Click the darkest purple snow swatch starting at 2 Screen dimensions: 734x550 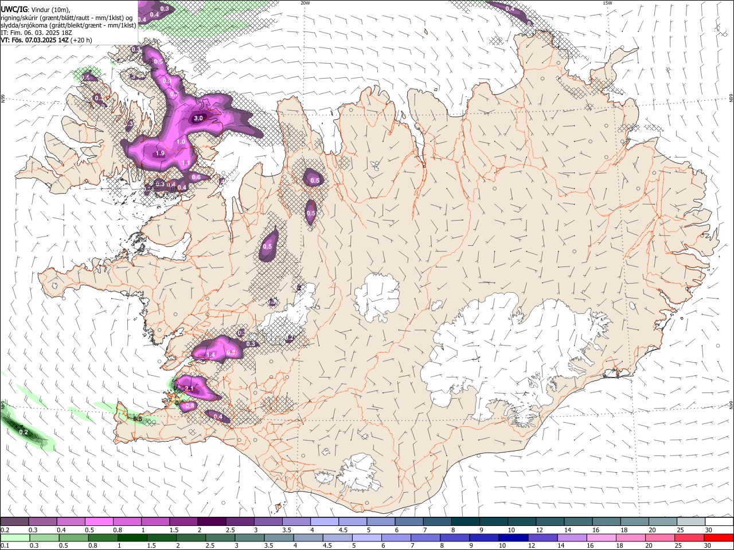(x=211, y=522)
